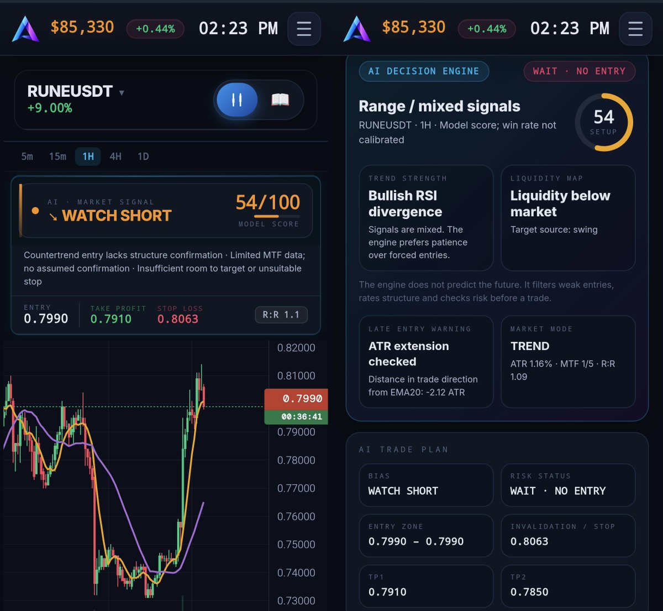Click the WATCH SHORT signal label

click(x=117, y=216)
